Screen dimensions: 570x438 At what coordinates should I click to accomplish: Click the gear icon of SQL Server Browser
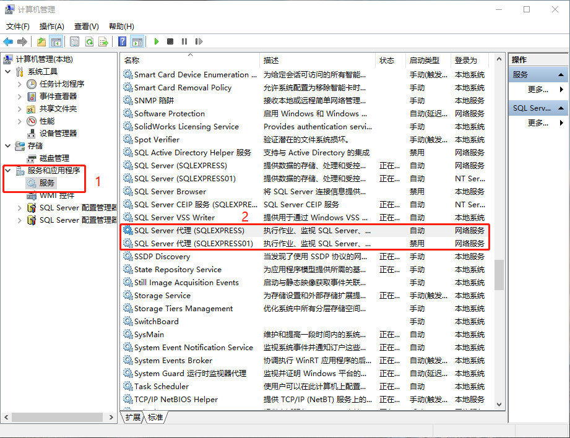127,191
